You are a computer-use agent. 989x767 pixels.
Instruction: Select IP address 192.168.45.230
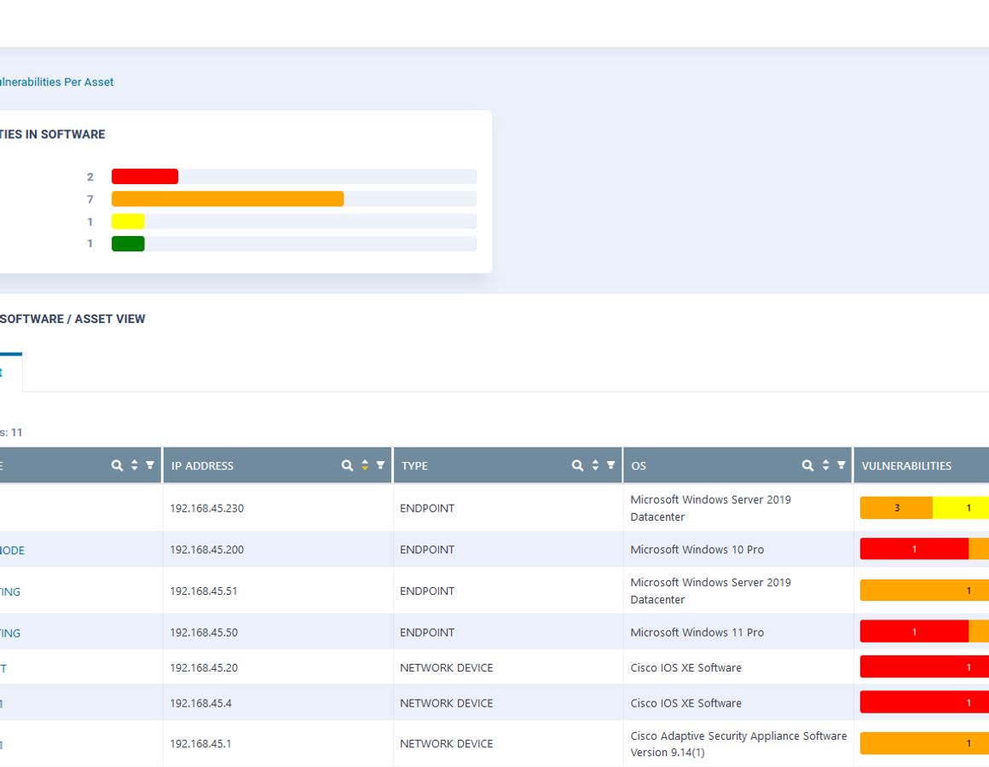tap(207, 509)
